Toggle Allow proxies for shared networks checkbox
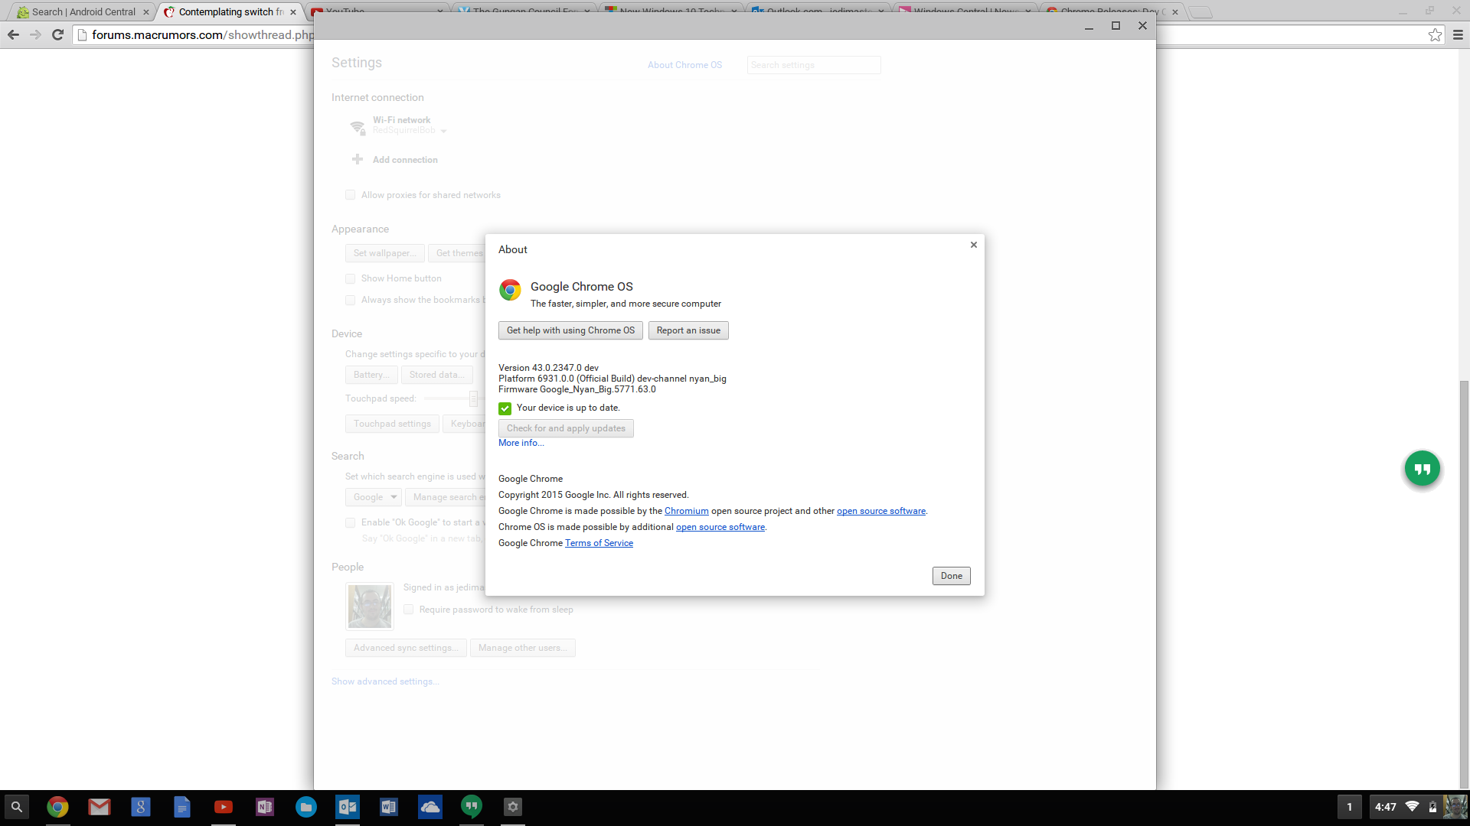 tap(350, 195)
